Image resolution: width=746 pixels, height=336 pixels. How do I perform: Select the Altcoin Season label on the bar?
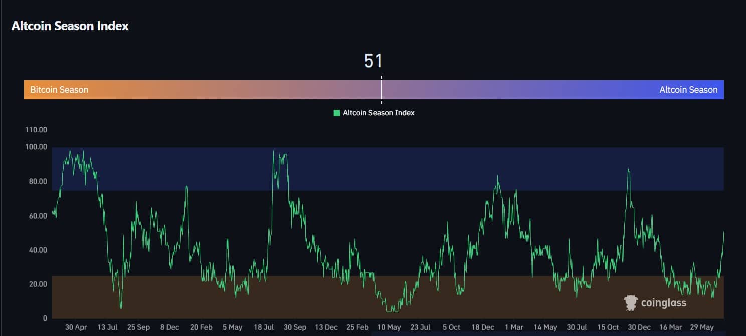click(x=688, y=90)
